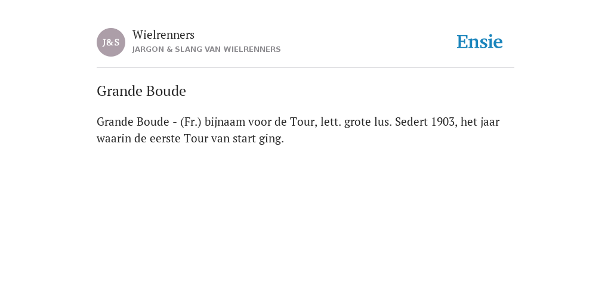Click the ampersand inside the J&S avatar
The height and width of the screenshot is (305, 611).
pyautogui.click(x=111, y=43)
